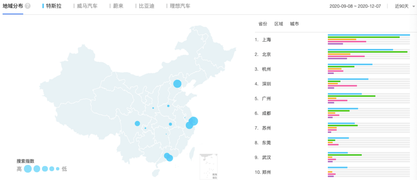
Task: Select the 地域分布 section title
Action: (x=12, y=6)
